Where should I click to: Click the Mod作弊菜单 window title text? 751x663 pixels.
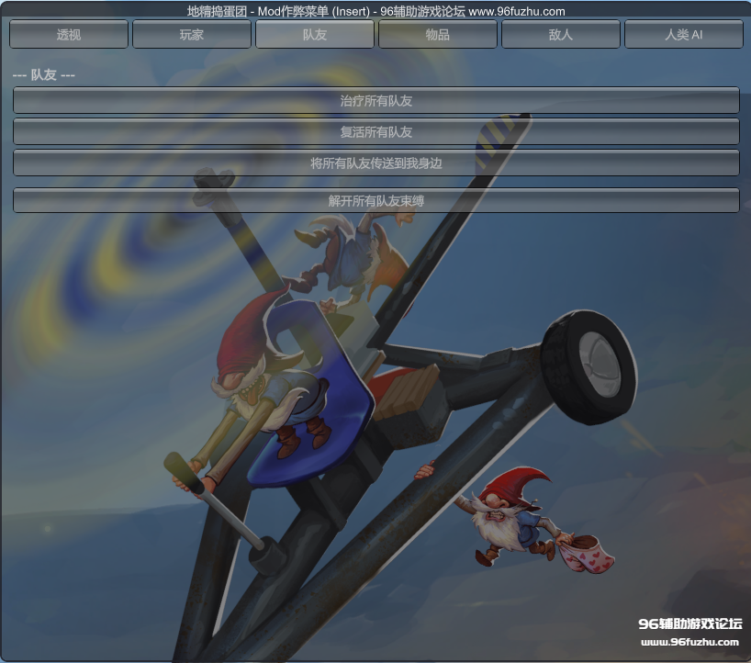(x=376, y=11)
